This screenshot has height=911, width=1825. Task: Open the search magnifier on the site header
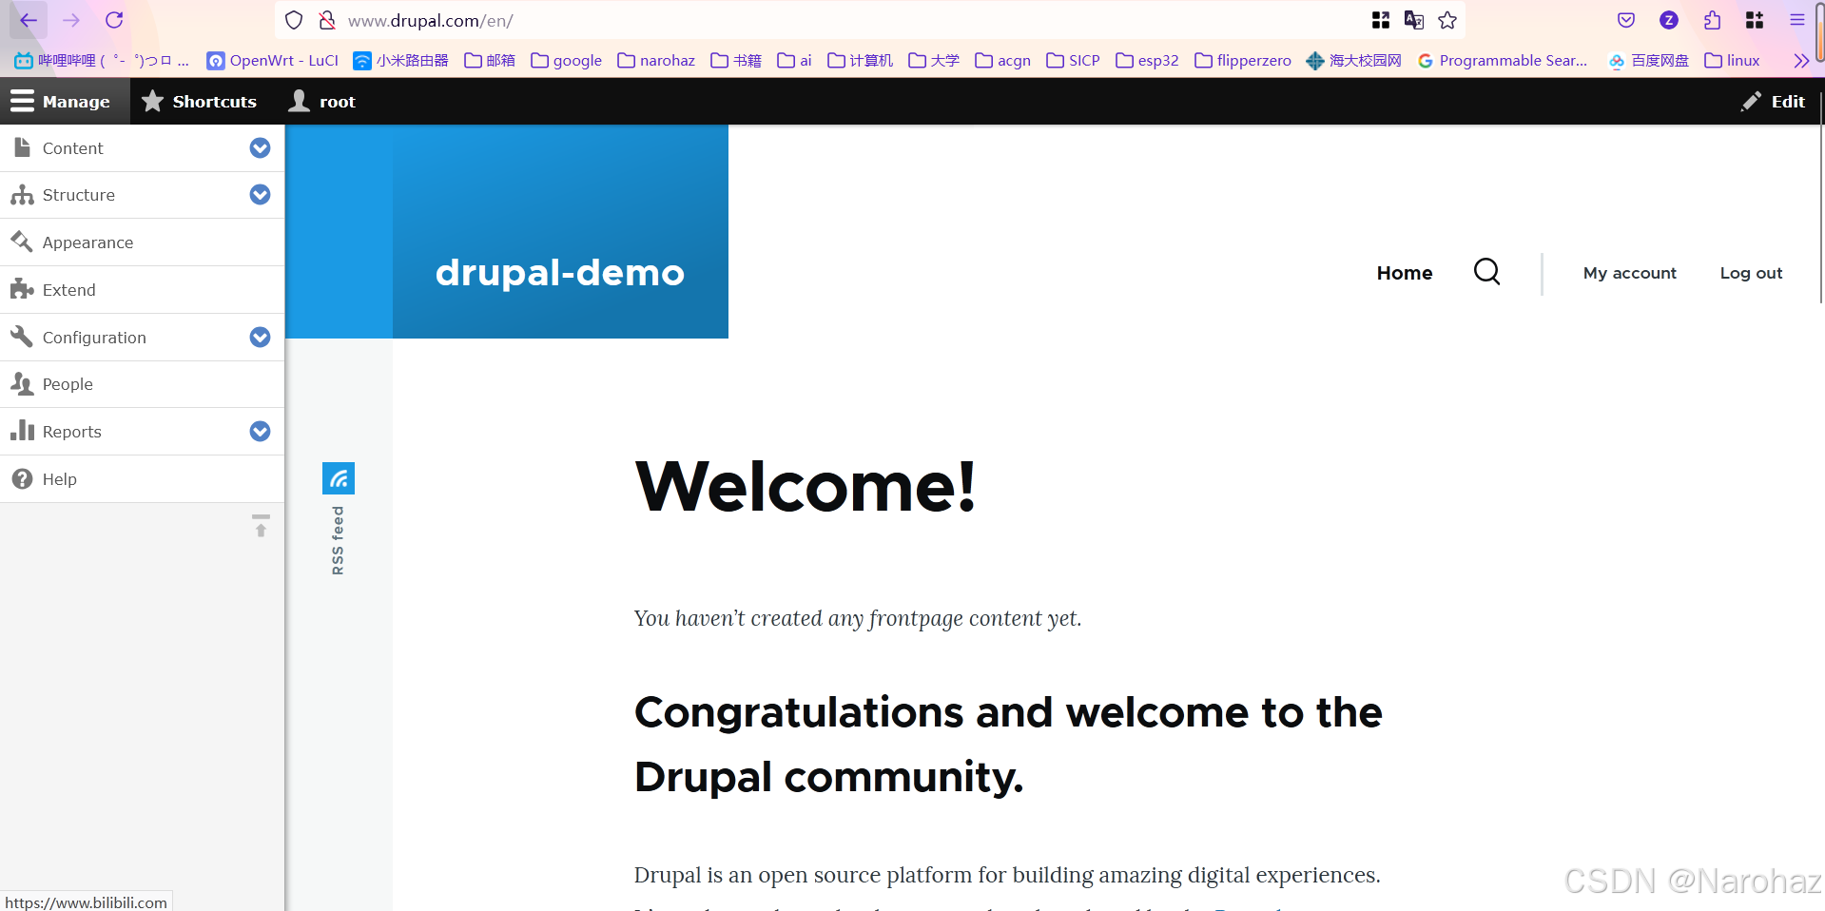(1486, 272)
